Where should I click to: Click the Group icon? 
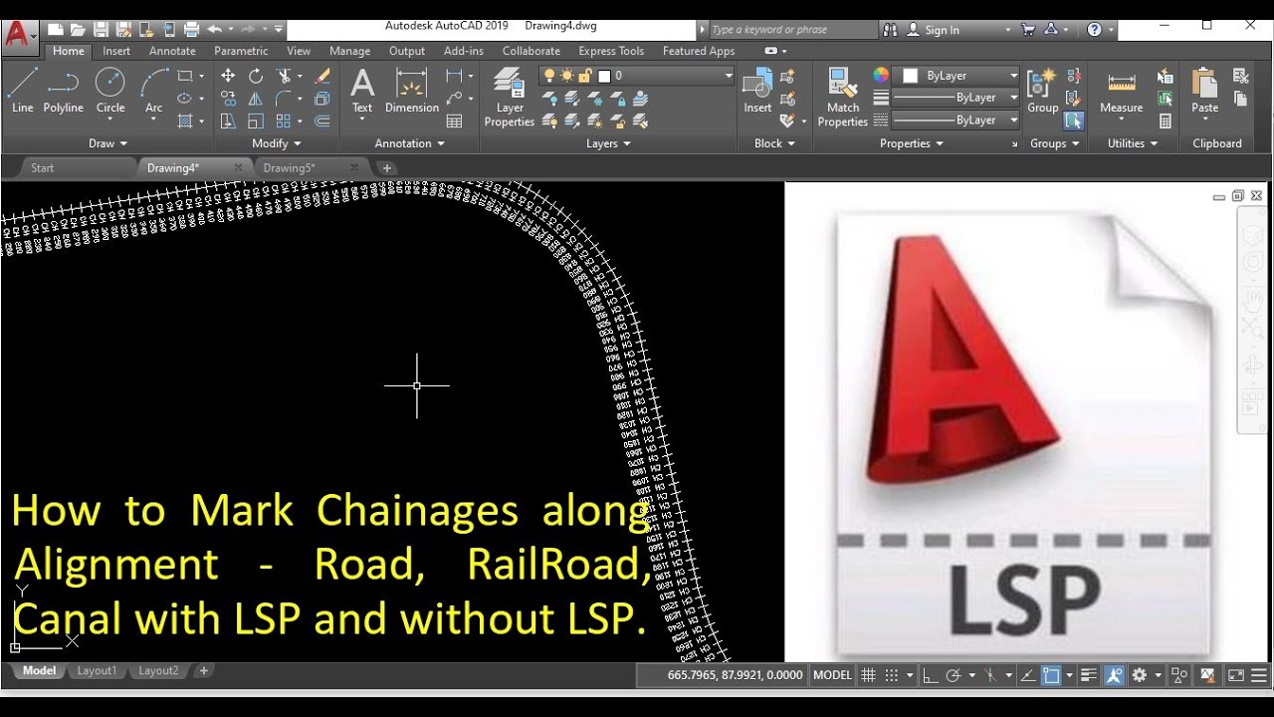tap(1042, 92)
